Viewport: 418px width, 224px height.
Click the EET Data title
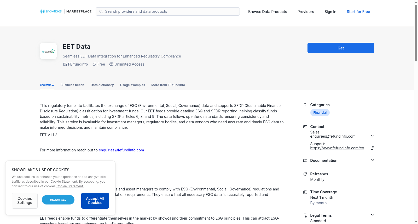pos(77,47)
